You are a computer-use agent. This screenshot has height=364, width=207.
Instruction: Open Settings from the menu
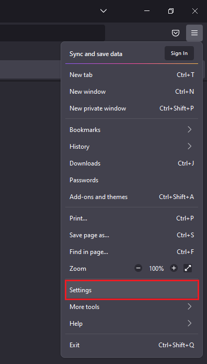132,290
